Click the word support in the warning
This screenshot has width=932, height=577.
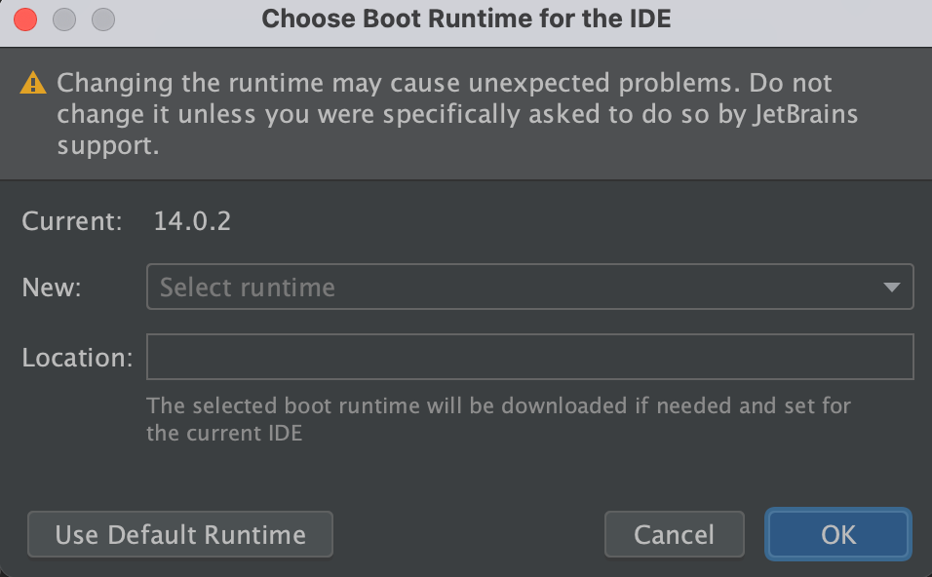click(x=108, y=145)
